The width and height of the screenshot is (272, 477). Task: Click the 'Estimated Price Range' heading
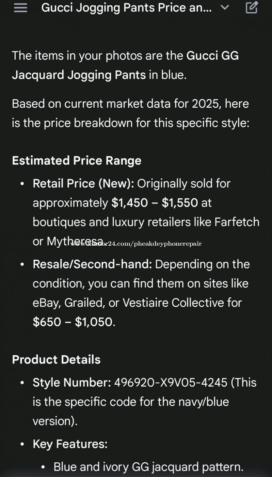coord(77,160)
